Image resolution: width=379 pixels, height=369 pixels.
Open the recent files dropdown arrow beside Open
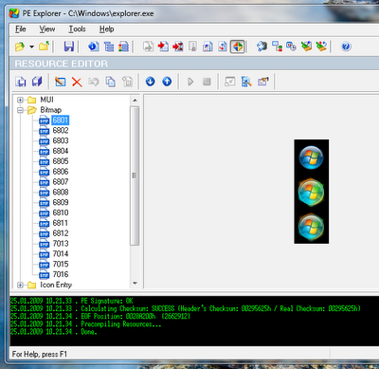tap(31, 46)
